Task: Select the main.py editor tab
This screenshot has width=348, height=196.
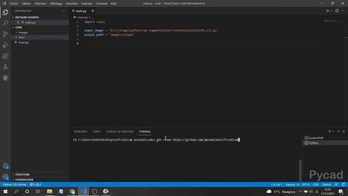Action: click(x=81, y=11)
